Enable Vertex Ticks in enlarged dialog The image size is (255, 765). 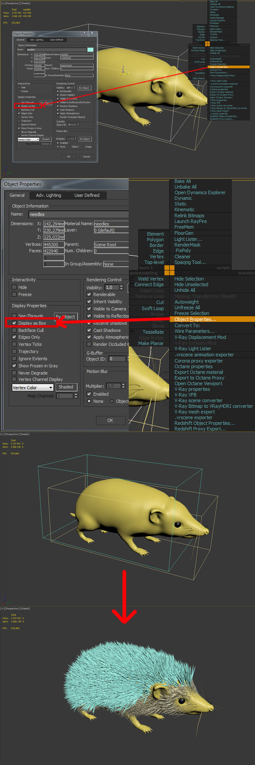pos(14,344)
